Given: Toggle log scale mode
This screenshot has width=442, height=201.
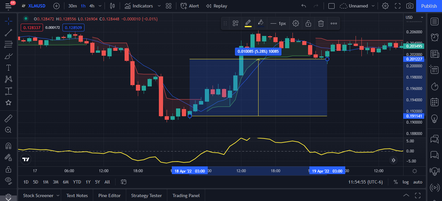Looking at the screenshot, I should (x=405, y=182).
